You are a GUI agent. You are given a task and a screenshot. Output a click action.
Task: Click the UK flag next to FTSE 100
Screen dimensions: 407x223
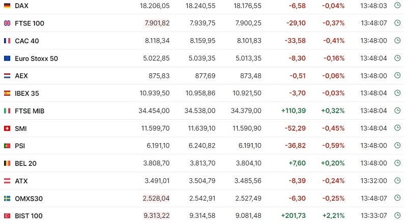(x=7, y=23)
